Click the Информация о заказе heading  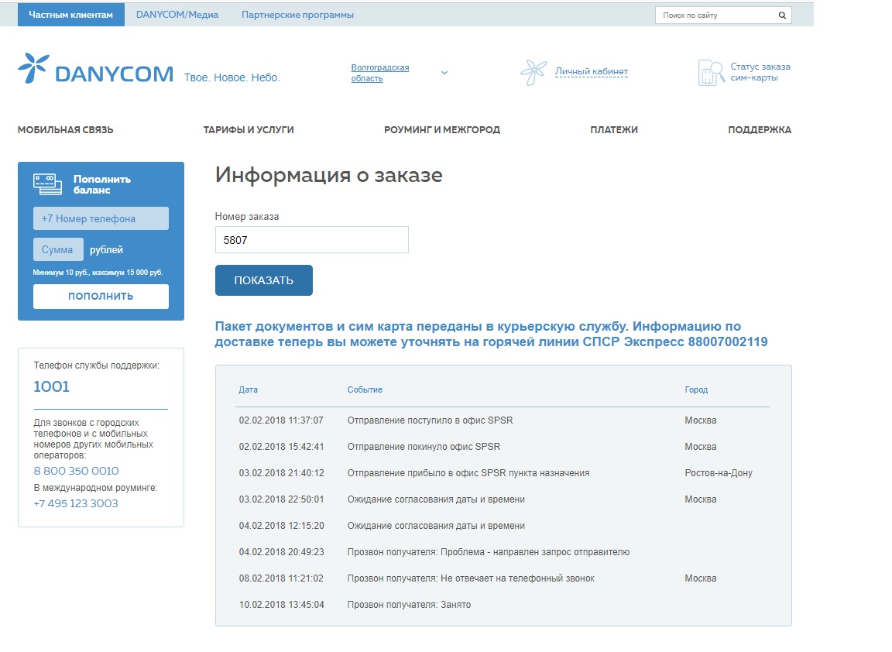point(329,175)
